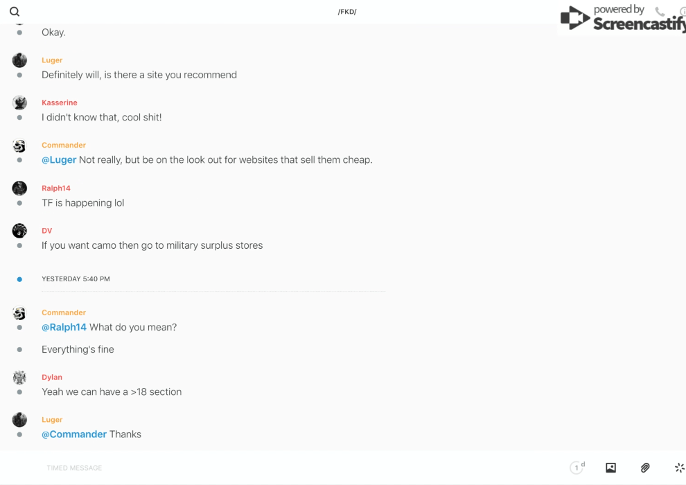Open the search magnifier icon
This screenshot has width=686, height=485.
coord(15,12)
